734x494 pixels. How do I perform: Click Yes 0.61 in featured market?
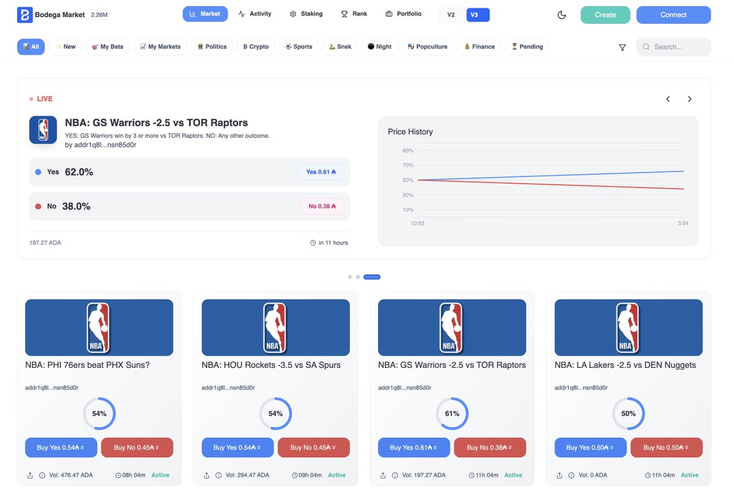[x=321, y=172]
